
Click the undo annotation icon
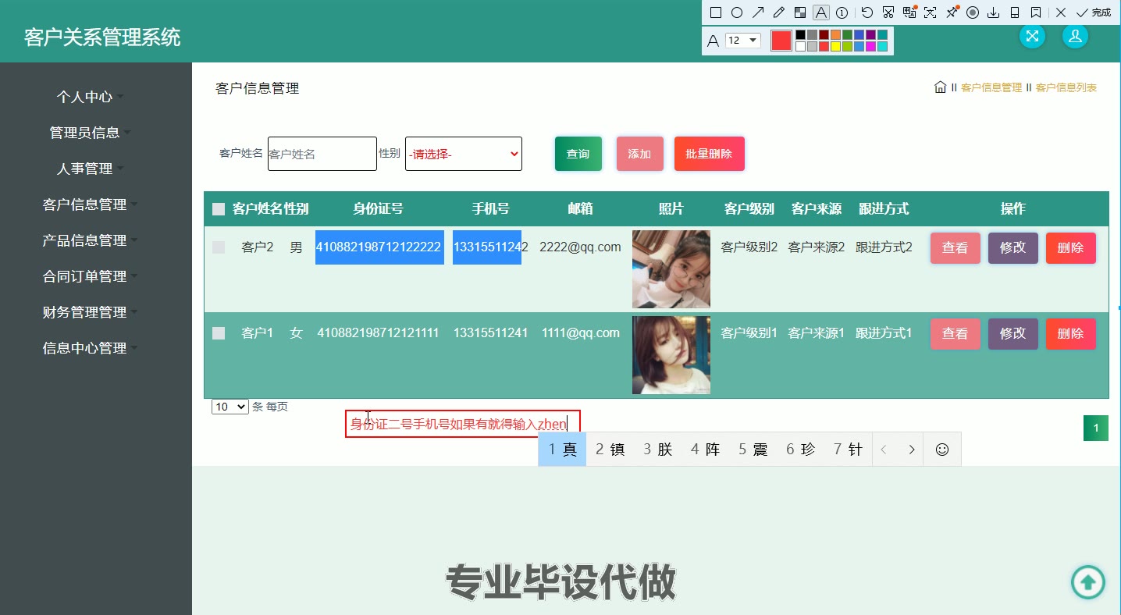tap(867, 12)
